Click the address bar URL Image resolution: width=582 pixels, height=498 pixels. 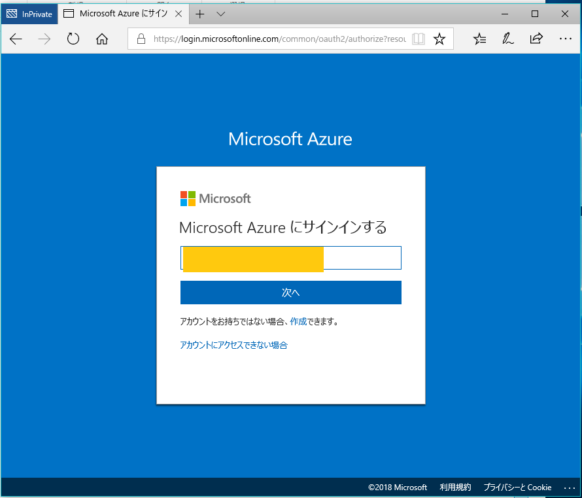279,39
